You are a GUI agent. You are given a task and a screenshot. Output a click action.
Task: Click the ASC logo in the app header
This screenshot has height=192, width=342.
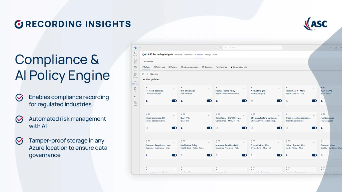point(144,54)
